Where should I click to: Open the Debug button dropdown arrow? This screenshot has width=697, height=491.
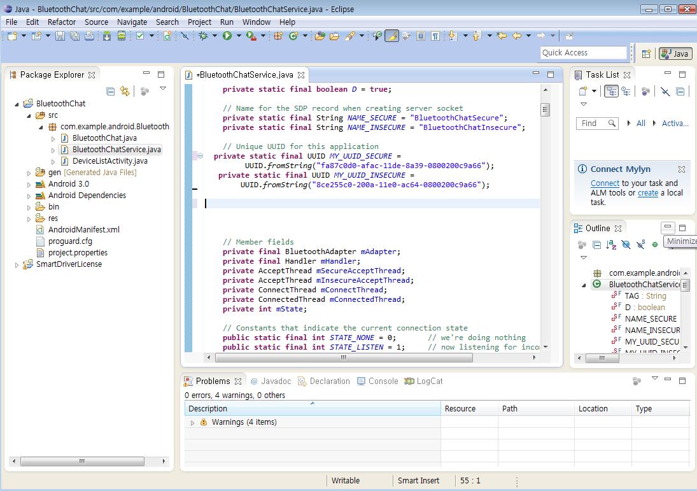click(x=215, y=36)
